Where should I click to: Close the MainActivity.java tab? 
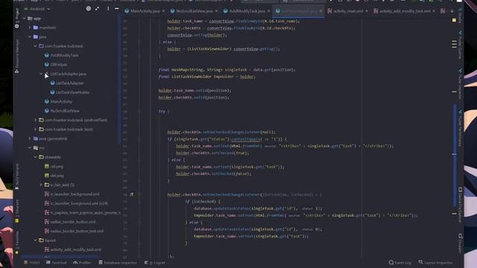pyautogui.click(x=163, y=11)
